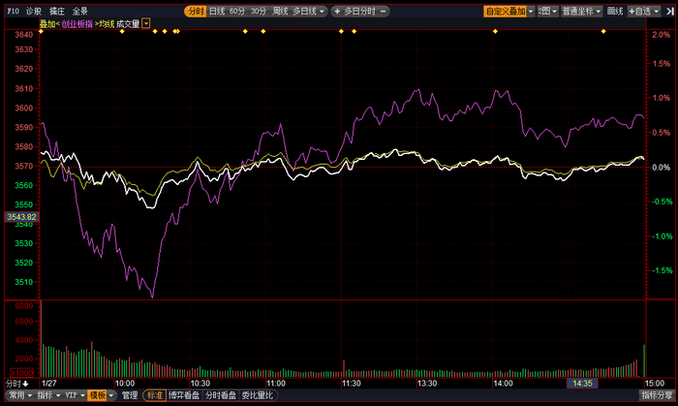The width and height of the screenshot is (678, 406).
Task: Click the >均线 average line legend
Action: (x=105, y=24)
